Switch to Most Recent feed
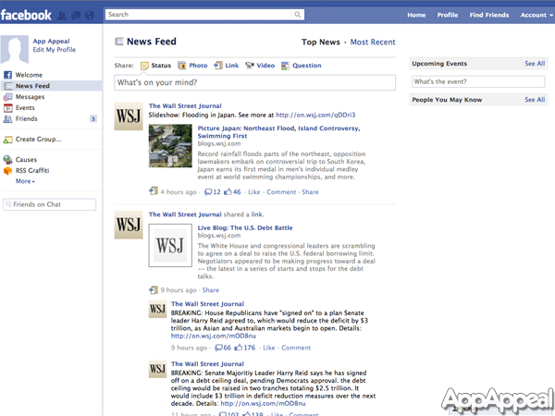The image size is (555, 416). click(x=373, y=43)
